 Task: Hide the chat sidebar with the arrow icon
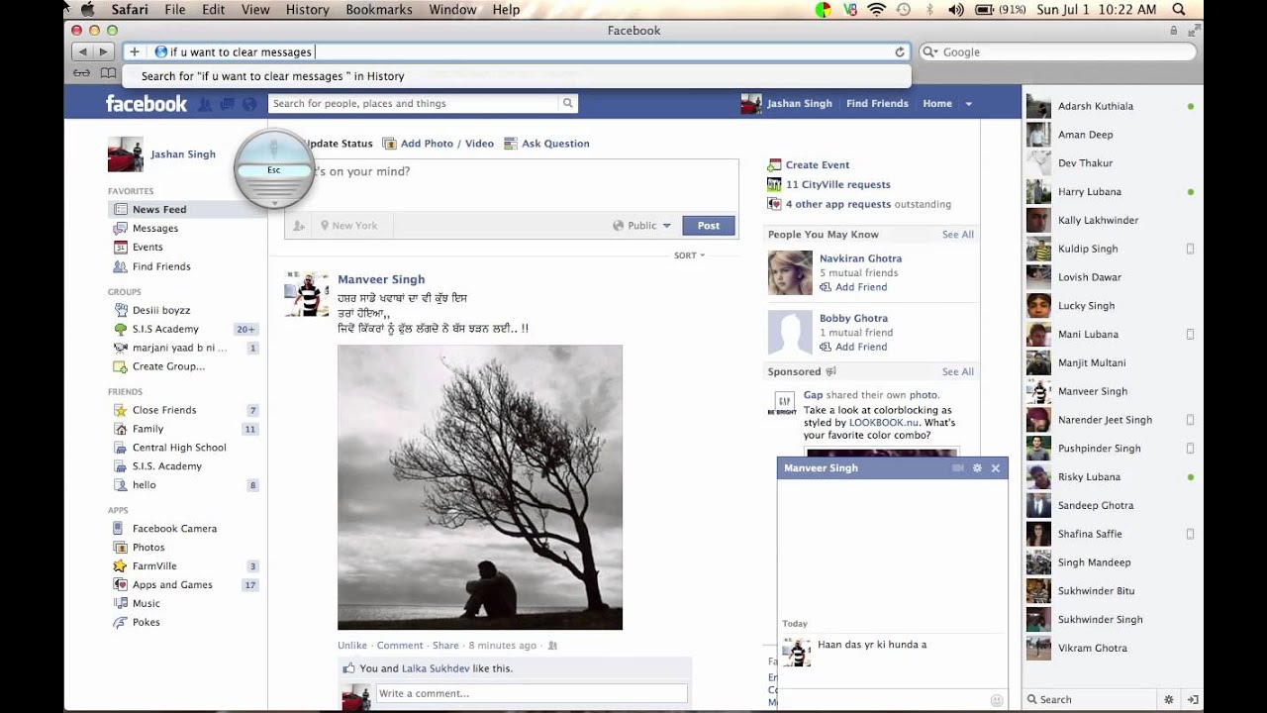tap(1193, 699)
